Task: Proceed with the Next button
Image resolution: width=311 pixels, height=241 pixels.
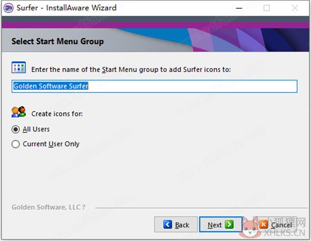Action: (x=221, y=224)
